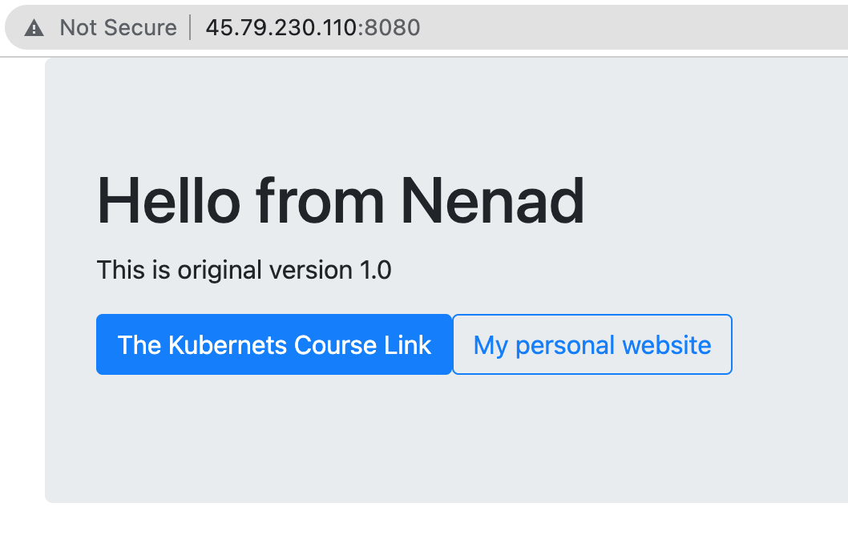The height and width of the screenshot is (543, 848).
Task: Open My personal website link
Action: [x=592, y=344]
